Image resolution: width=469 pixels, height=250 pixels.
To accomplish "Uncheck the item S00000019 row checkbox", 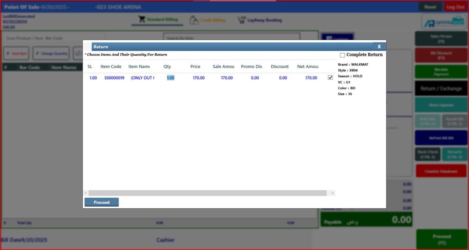I will (330, 78).
